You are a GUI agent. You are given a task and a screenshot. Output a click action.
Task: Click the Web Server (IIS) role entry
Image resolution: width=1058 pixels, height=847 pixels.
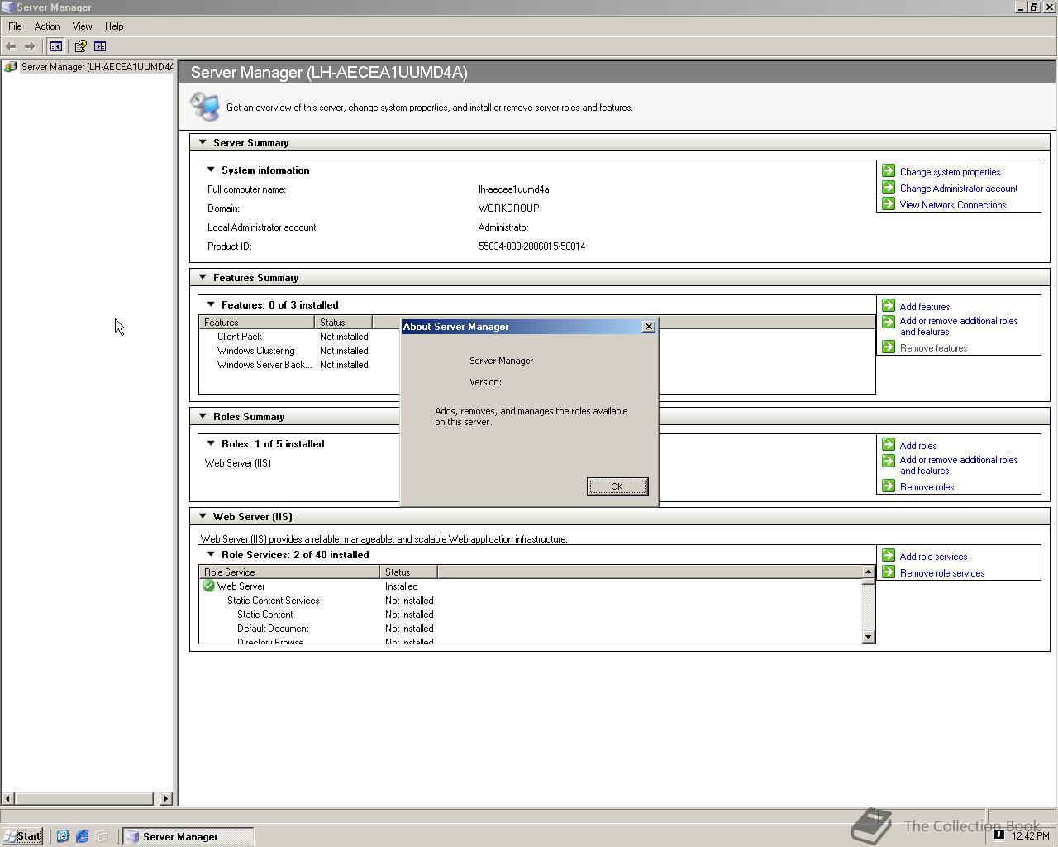click(238, 463)
